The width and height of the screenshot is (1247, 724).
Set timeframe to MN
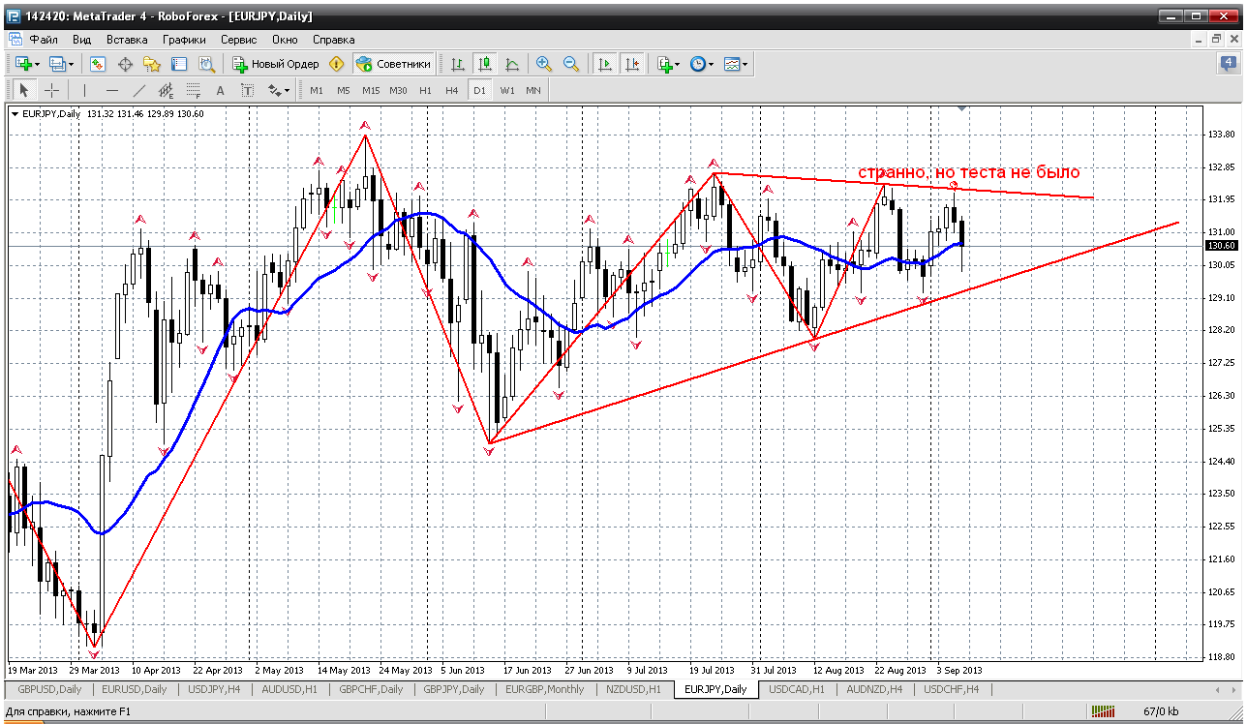(x=533, y=90)
